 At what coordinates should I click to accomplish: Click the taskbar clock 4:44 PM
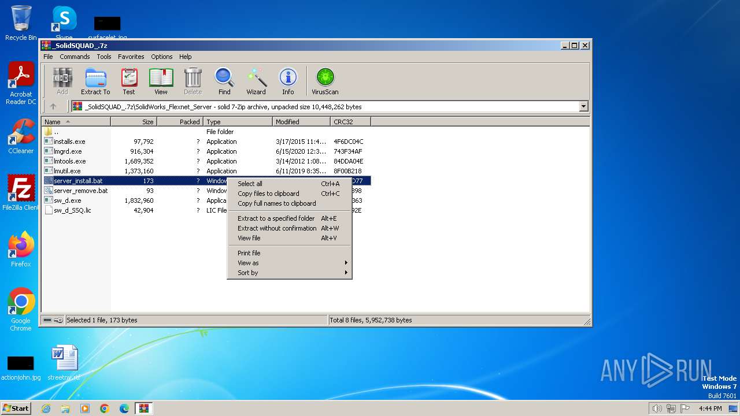pos(710,408)
